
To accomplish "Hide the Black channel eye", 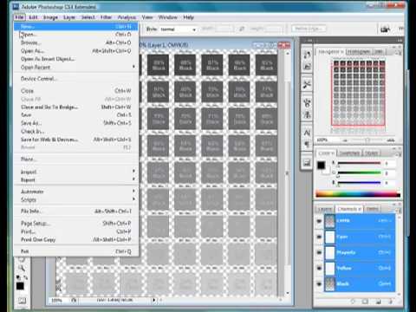I will (319, 284).
